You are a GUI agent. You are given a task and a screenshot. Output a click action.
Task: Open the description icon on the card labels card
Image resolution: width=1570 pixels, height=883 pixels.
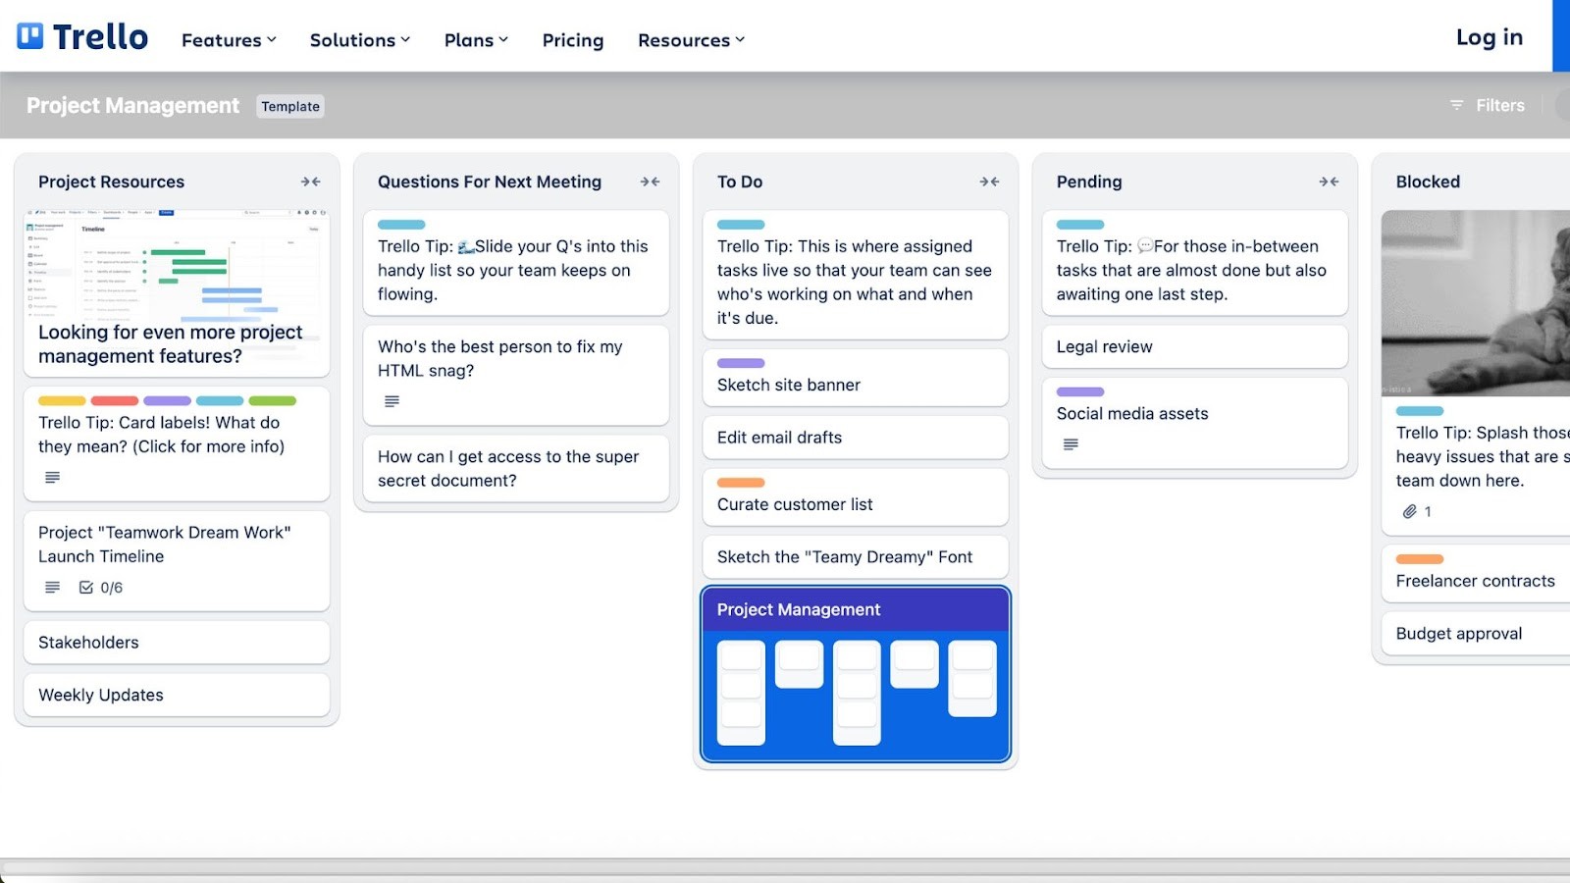click(51, 478)
